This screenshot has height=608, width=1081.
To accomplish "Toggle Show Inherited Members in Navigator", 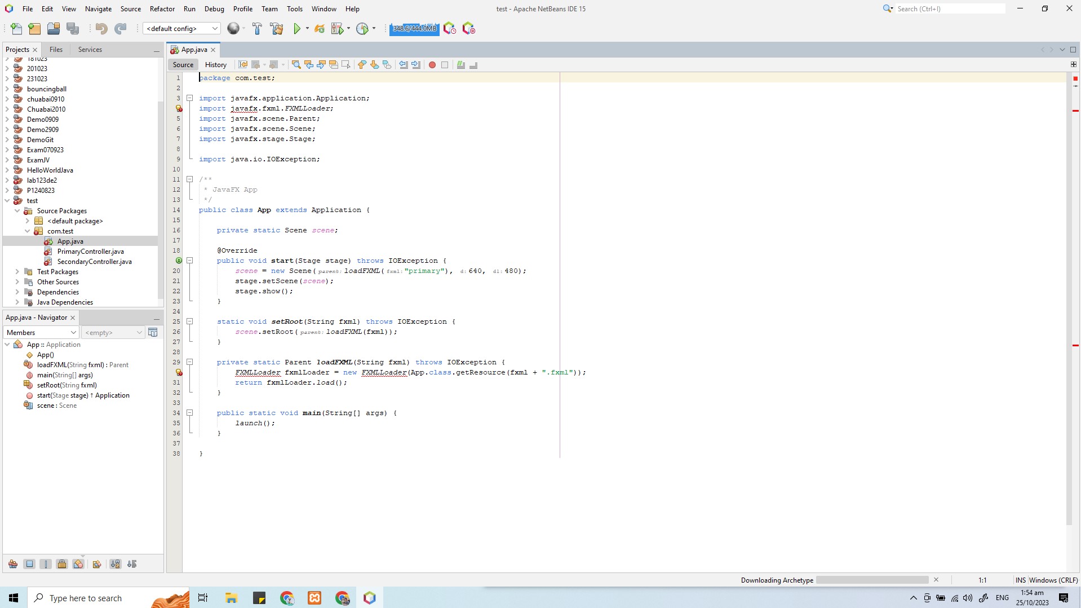I will (x=13, y=564).
